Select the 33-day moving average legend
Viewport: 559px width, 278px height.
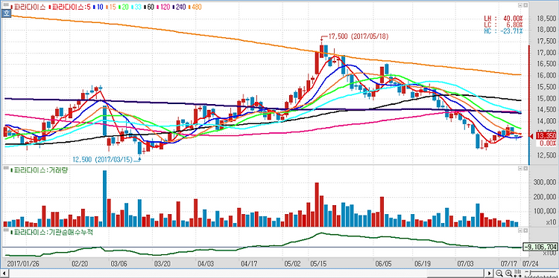136,7
